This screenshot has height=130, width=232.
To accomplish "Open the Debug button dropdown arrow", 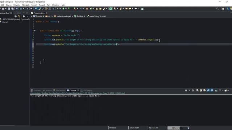I will 60,9.
